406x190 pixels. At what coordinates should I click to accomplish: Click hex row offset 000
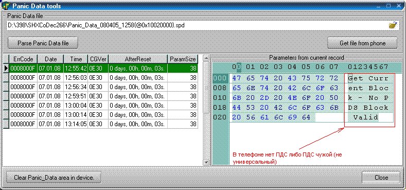click(221, 78)
